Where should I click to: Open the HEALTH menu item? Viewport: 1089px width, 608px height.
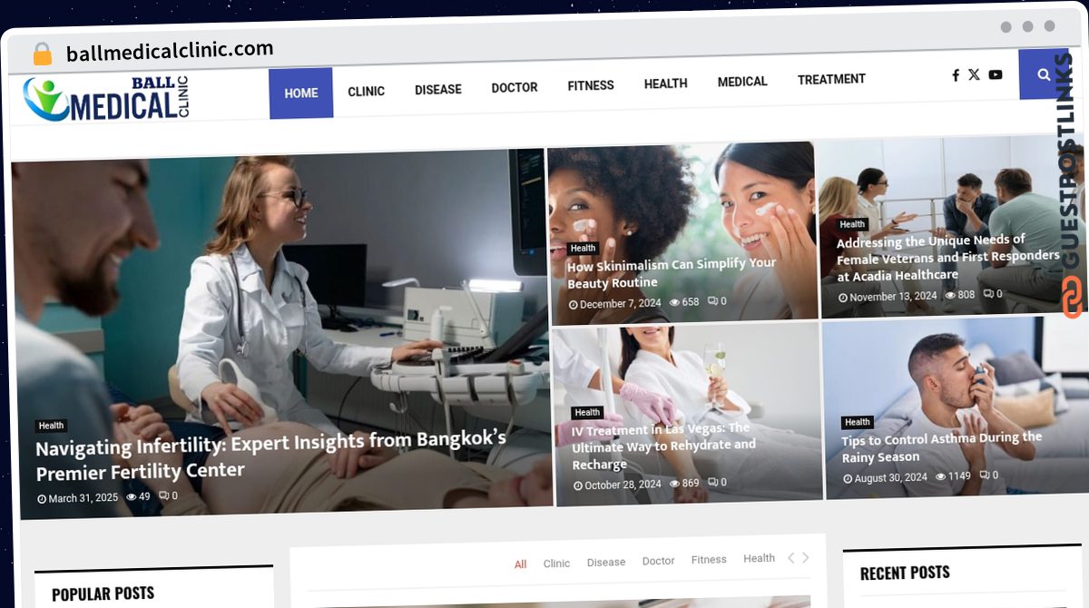665,83
